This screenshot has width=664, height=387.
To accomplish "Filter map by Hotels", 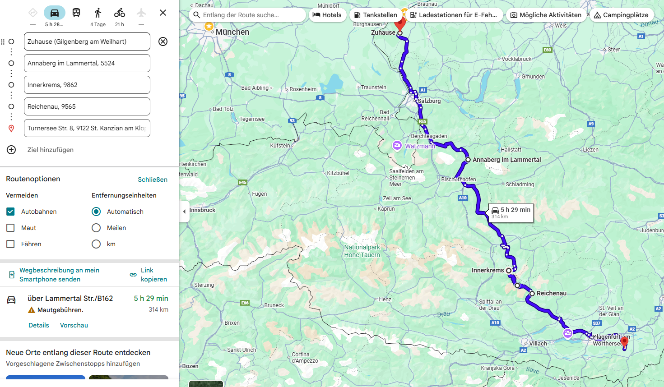I will pos(327,15).
